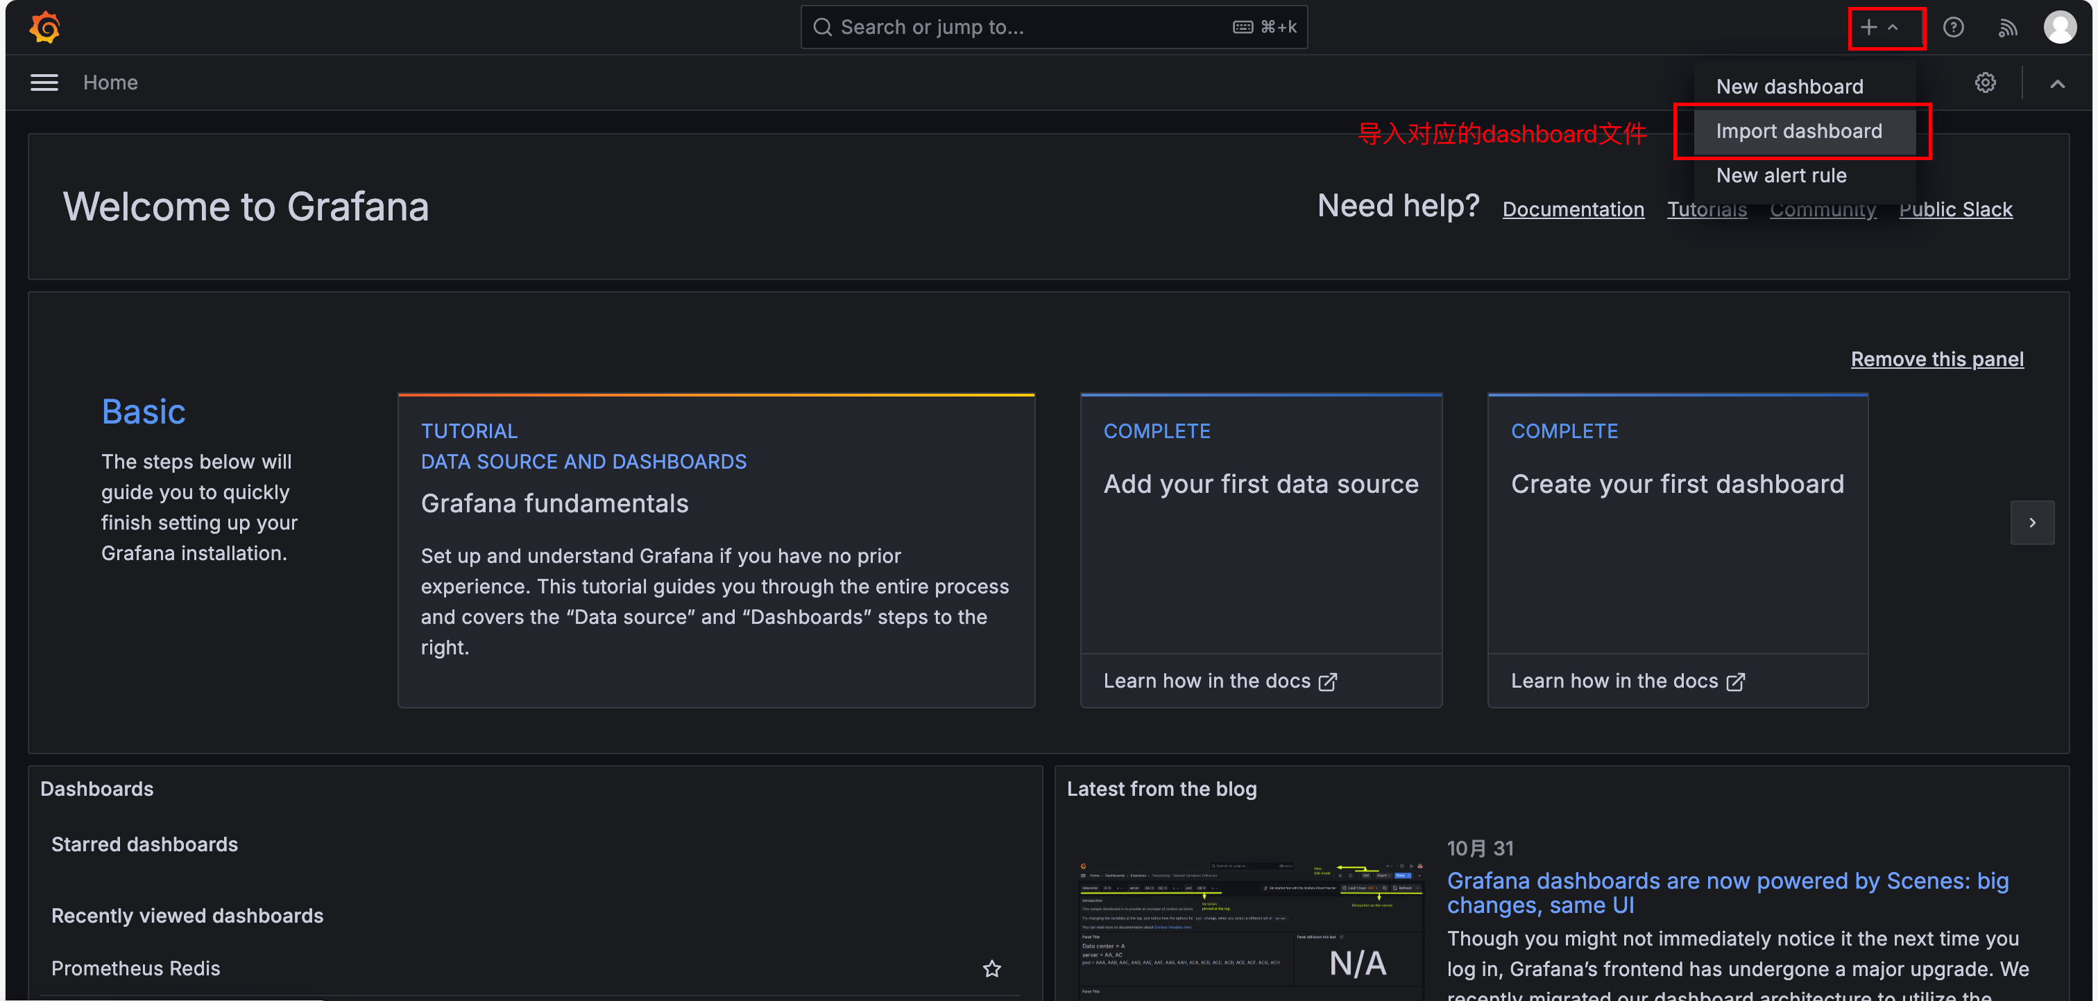Open the Scenes blog post title

[1728, 893]
